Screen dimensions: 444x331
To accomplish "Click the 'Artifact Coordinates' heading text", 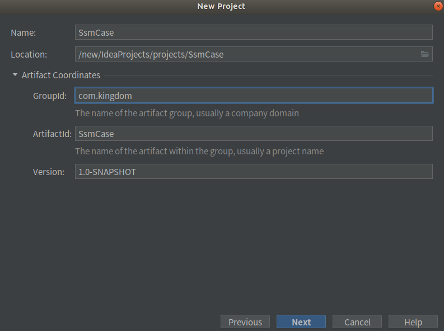I will point(61,75).
